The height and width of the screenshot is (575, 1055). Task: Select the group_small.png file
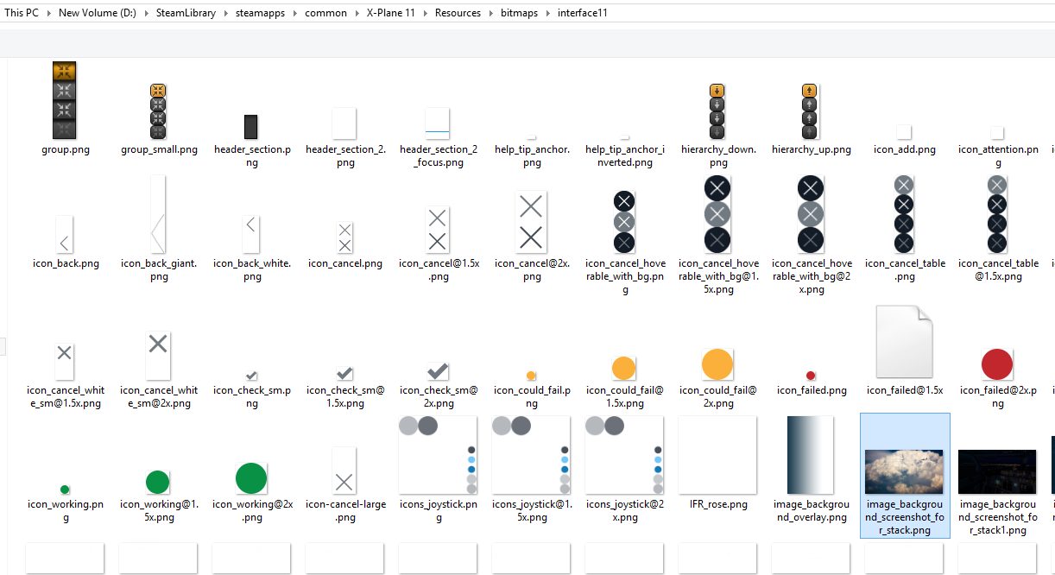[158, 111]
